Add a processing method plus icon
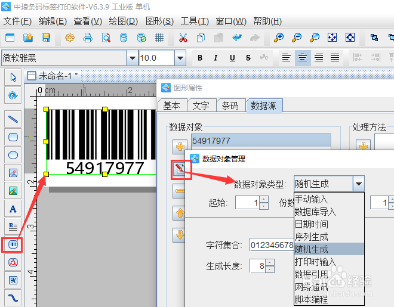This screenshot has width=394, height=307. pos(364,146)
